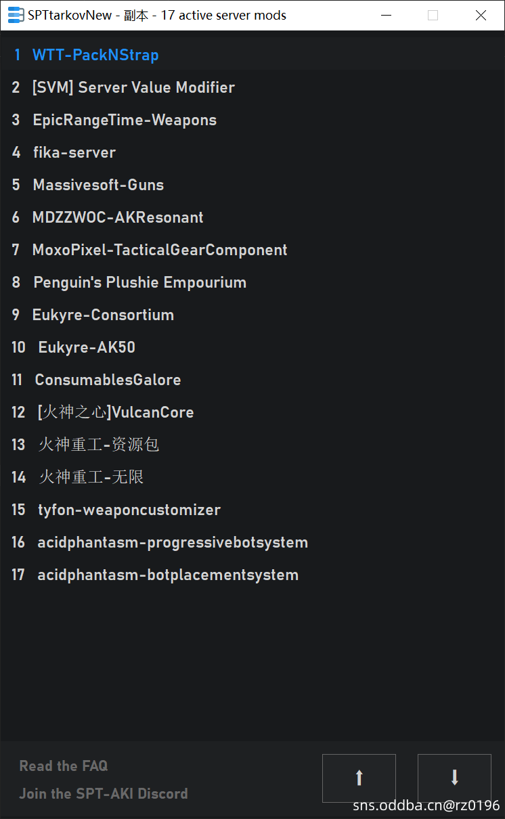Move selected mod up with arrow button
Viewport: 505px width, 819px height.
359,778
